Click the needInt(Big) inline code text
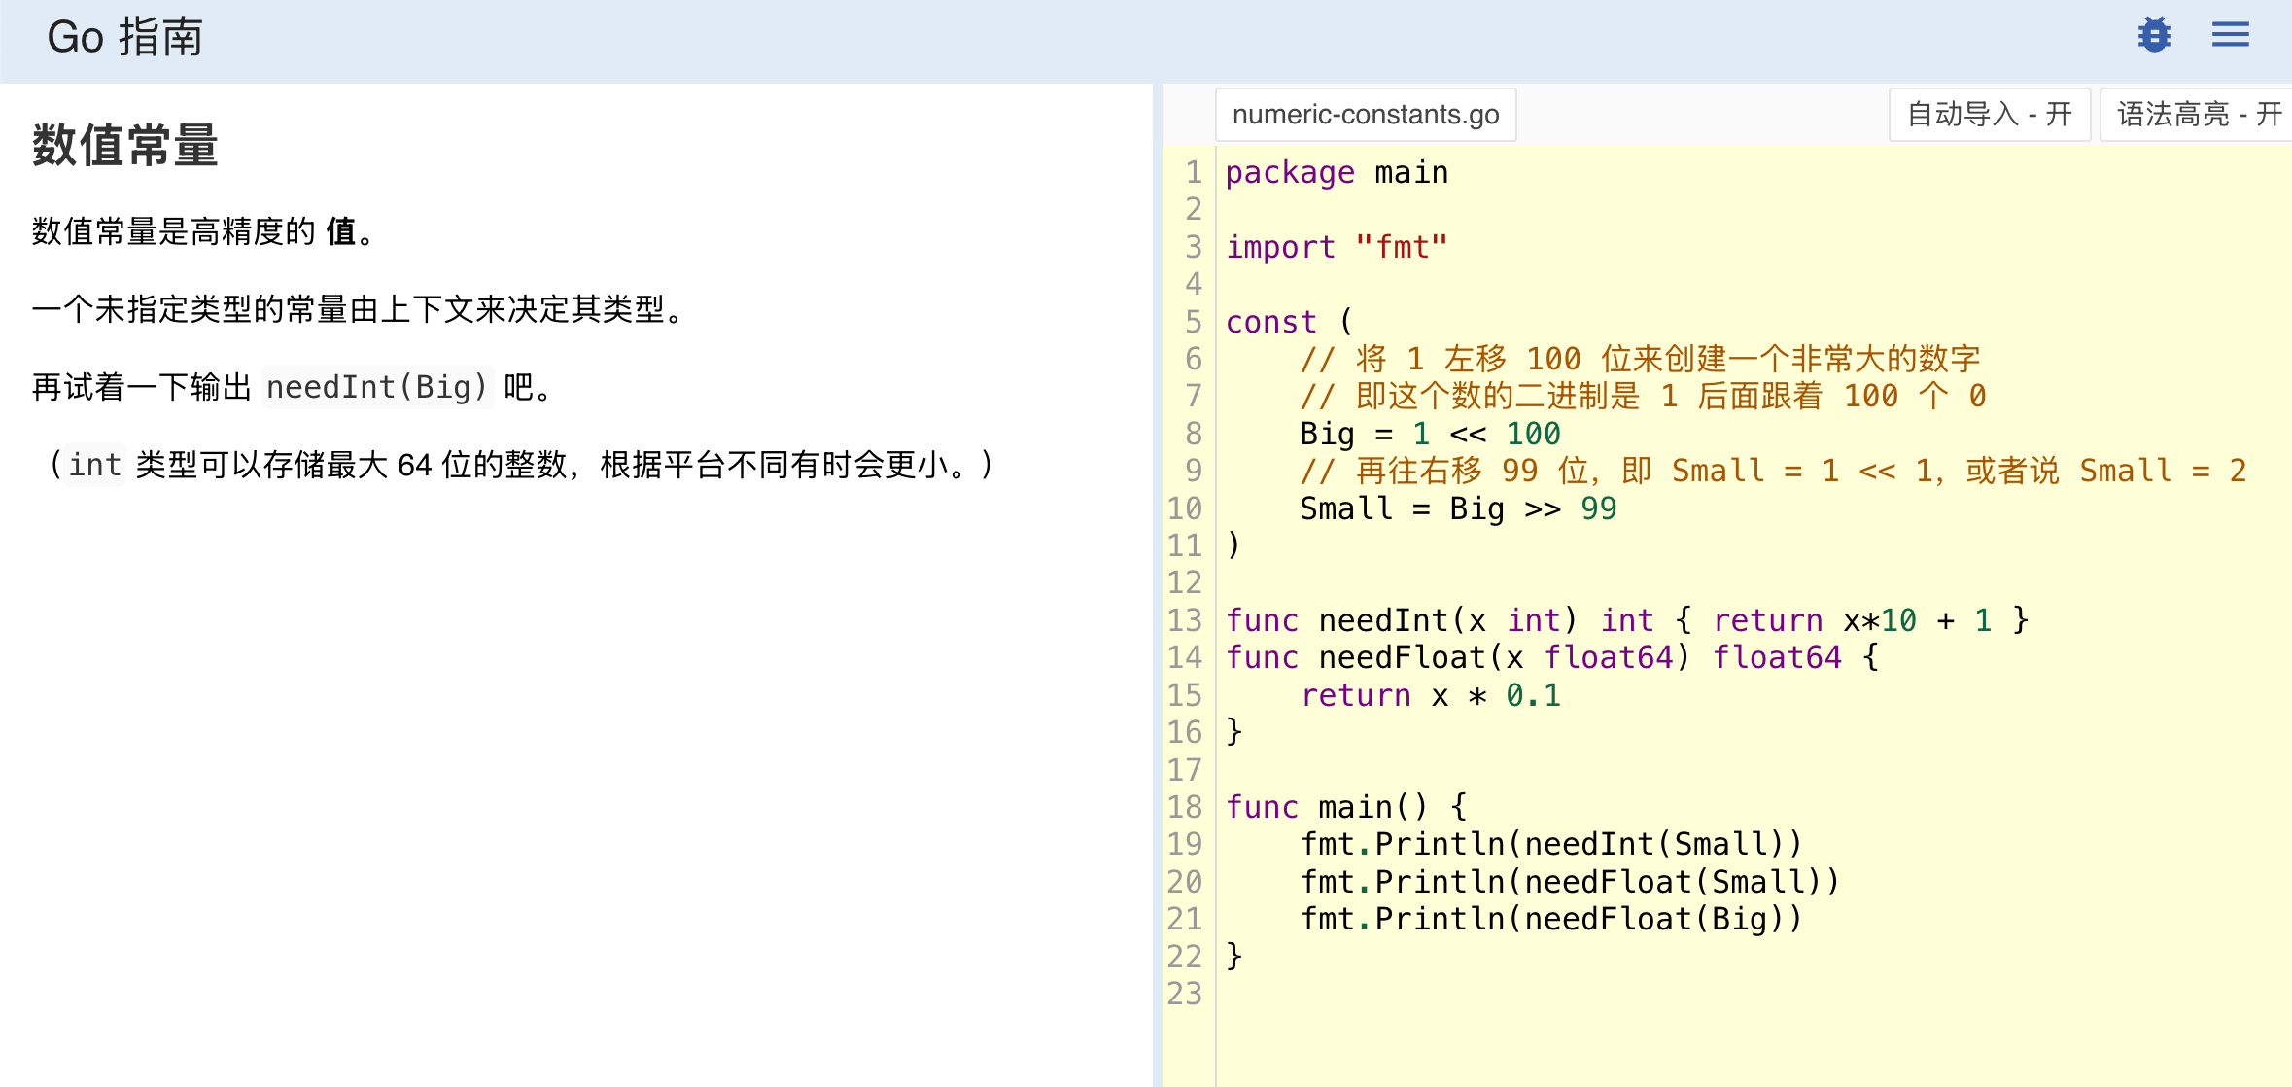The width and height of the screenshot is (2292, 1087). [376, 387]
